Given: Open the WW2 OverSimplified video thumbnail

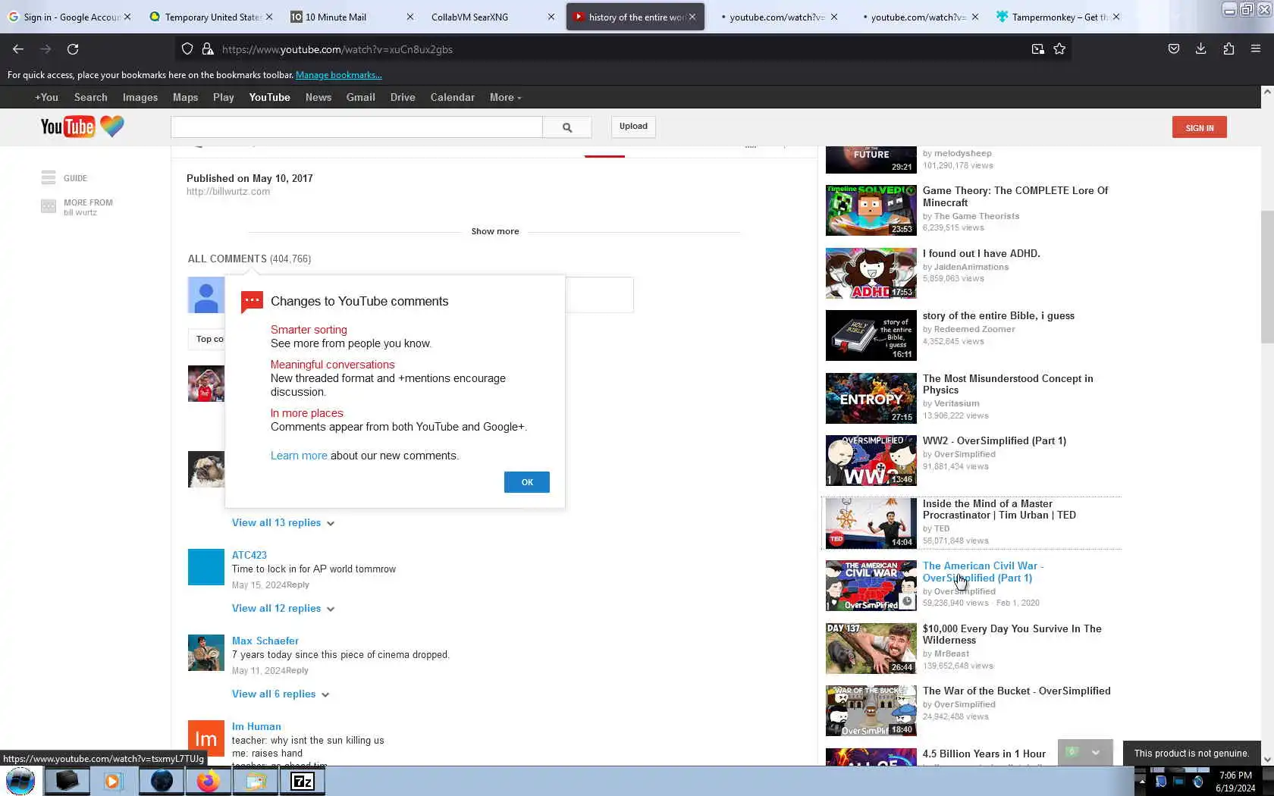Looking at the screenshot, I should point(871,460).
